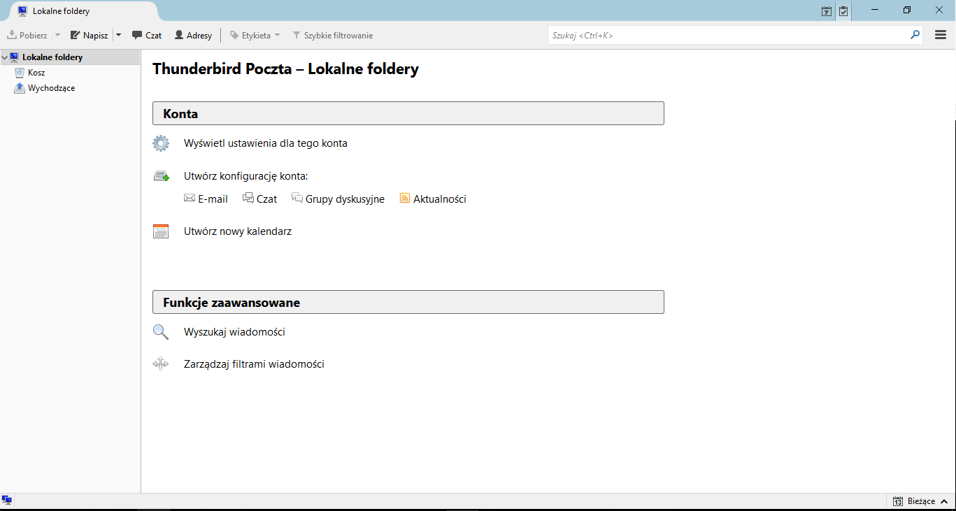Create a new E-mail account

coord(213,199)
